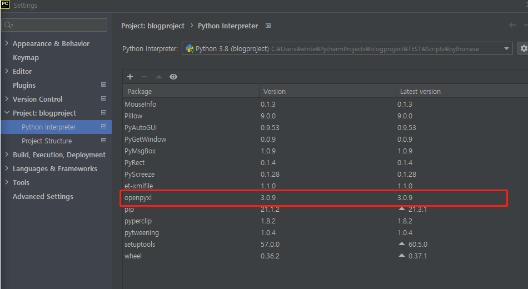Screen dimensions: 528x289
Task: Click the search magnifier icon in settings
Action: [8, 25]
